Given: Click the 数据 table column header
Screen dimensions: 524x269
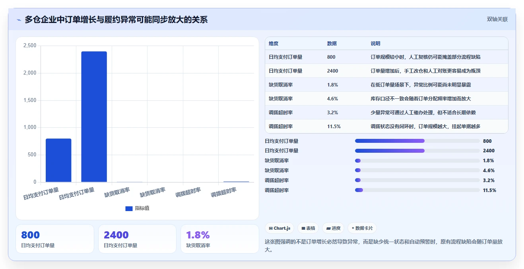Looking at the screenshot, I should click(332, 44).
